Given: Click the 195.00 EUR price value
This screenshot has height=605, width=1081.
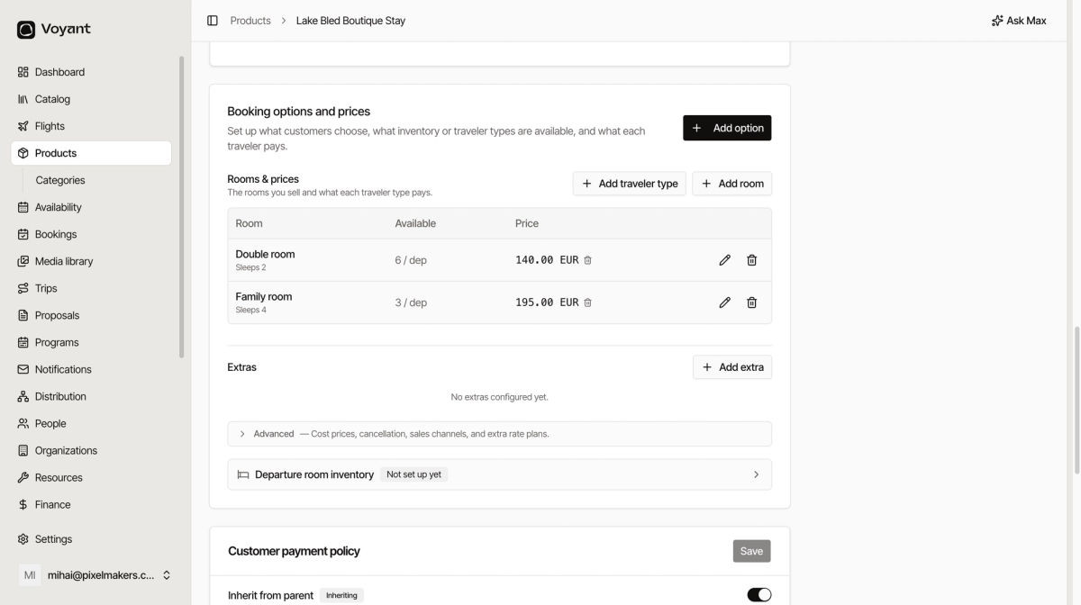Looking at the screenshot, I should click(547, 302).
